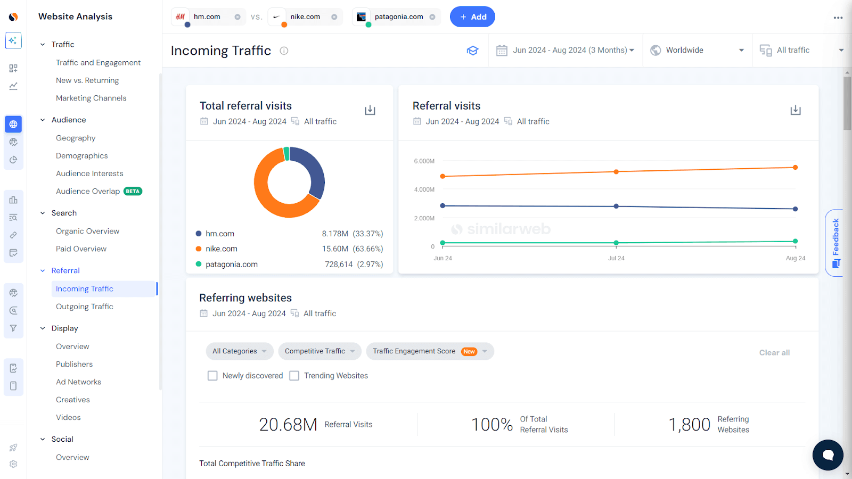Open the chat support bubble

pos(828,455)
